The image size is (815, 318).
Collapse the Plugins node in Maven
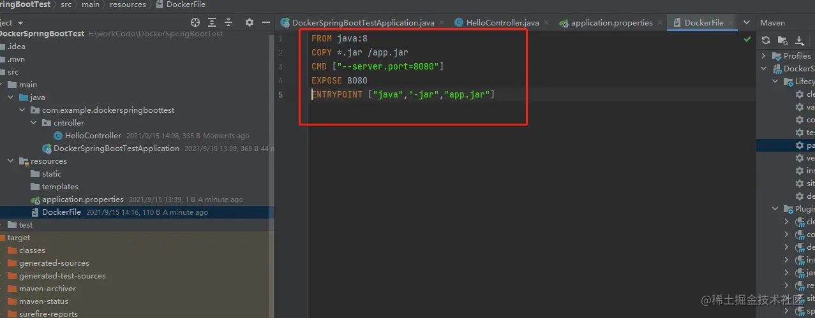coord(775,209)
